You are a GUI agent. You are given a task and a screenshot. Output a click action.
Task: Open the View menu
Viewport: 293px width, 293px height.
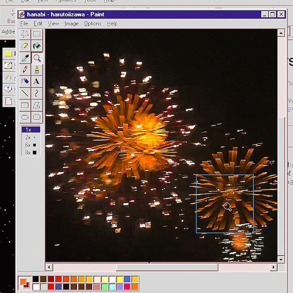click(x=54, y=23)
